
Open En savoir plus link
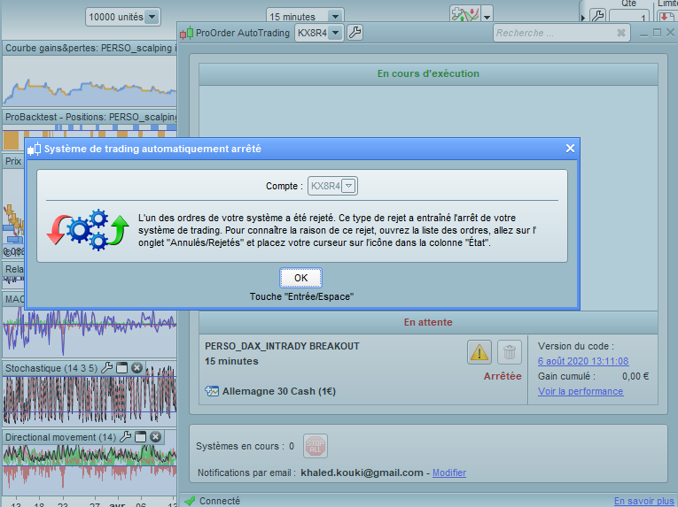click(643, 501)
